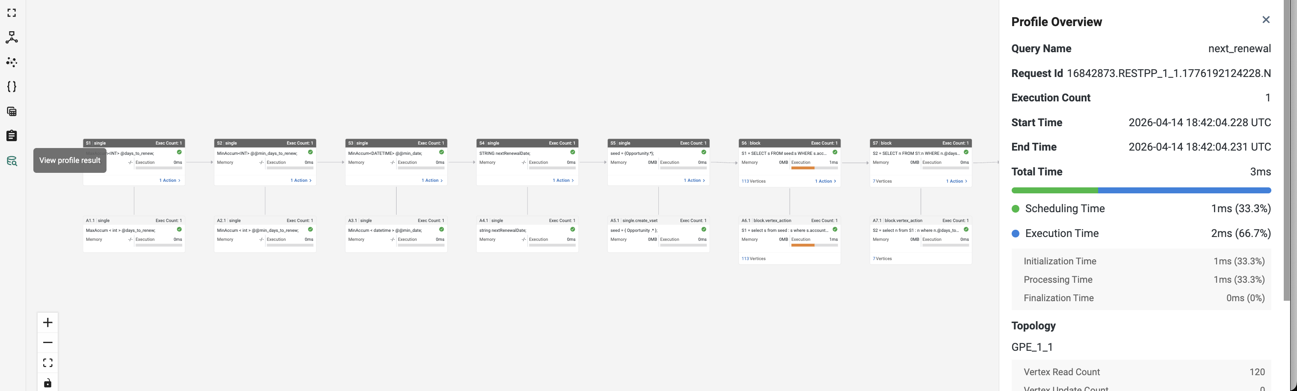Expand 1 Action on the S4 node
The width and height of the screenshot is (1297, 391).
[563, 180]
